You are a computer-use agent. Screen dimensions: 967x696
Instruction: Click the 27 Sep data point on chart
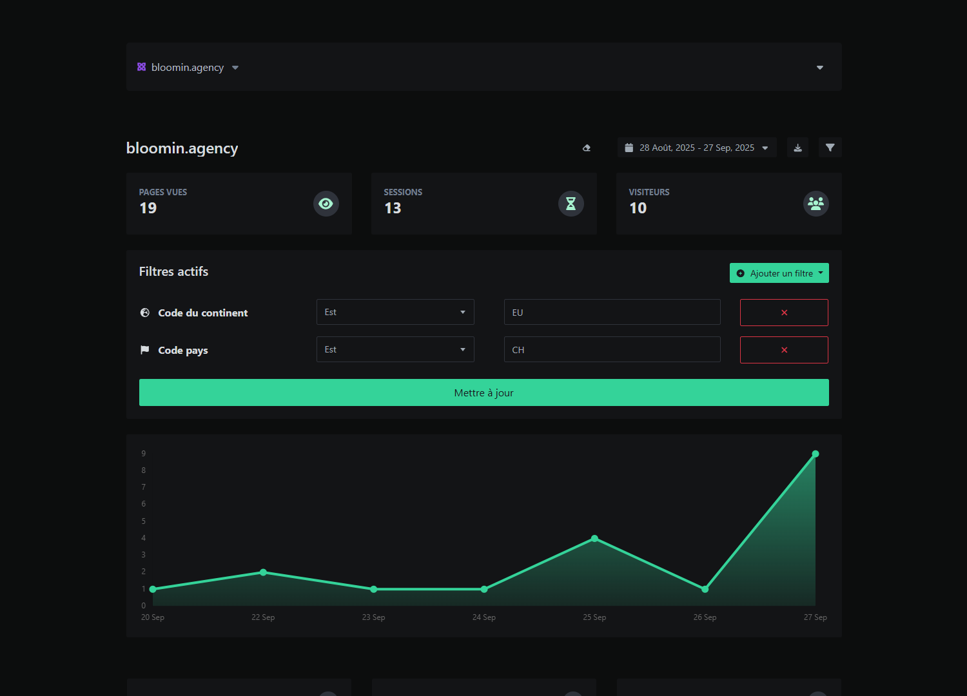815,454
